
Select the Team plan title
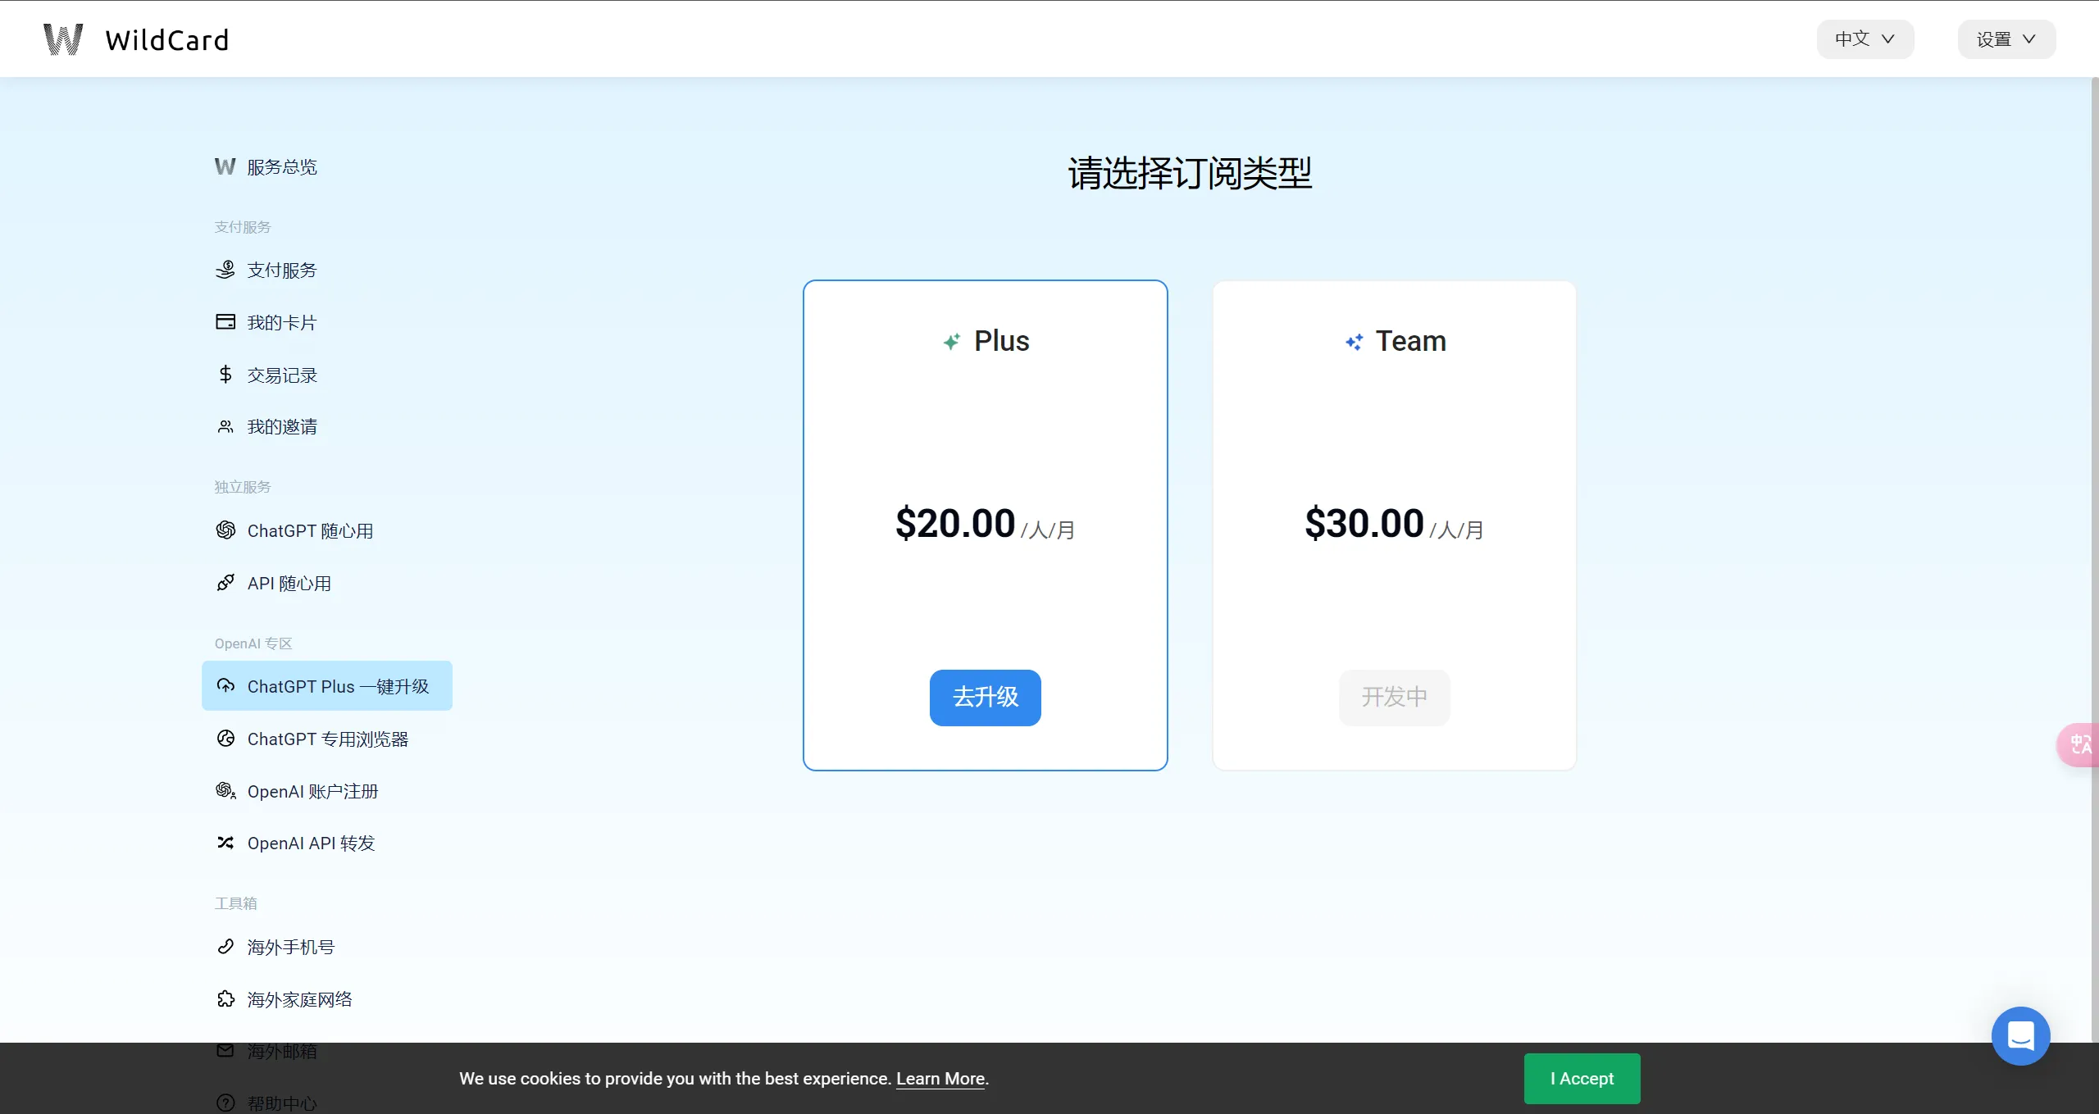(1411, 341)
